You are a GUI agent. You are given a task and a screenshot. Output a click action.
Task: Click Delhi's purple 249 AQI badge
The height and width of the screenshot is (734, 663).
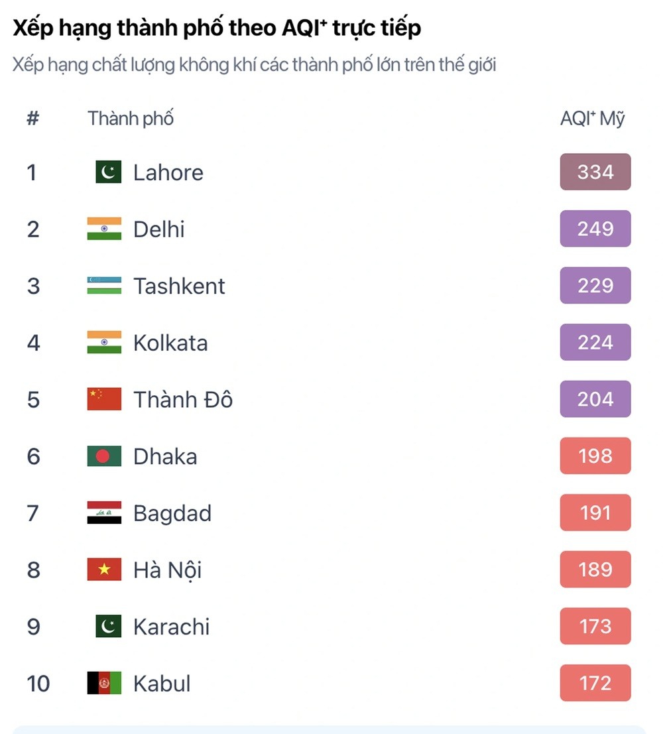point(595,229)
